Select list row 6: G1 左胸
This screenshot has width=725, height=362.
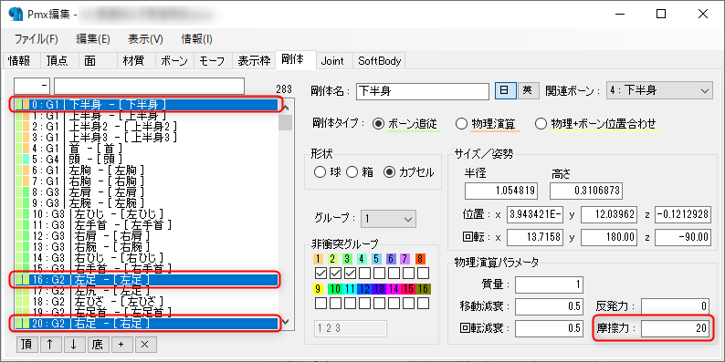coord(146,170)
